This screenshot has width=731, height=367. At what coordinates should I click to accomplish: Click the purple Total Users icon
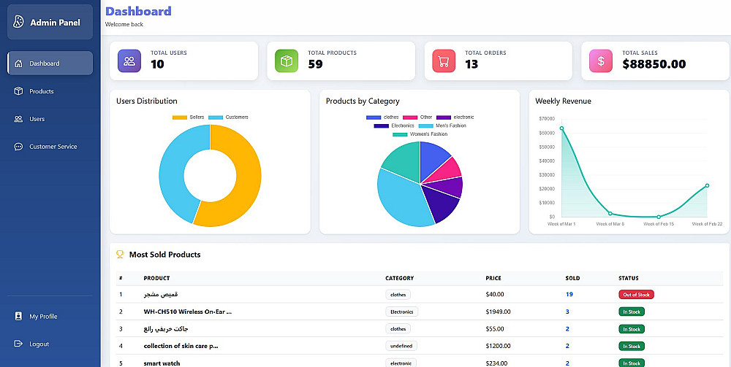point(129,61)
